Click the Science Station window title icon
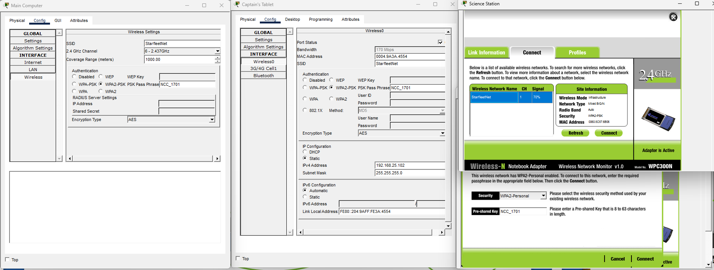The width and height of the screenshot is (714, 270). (465, 3)
